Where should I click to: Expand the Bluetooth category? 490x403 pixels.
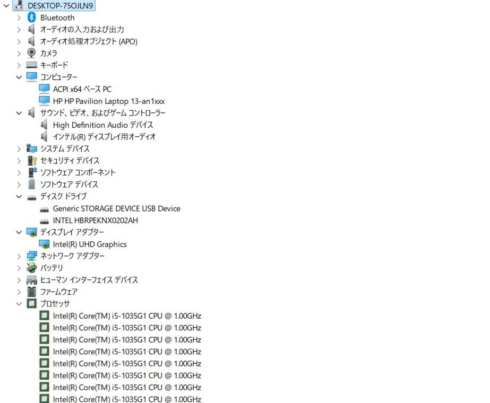(19, 18)
